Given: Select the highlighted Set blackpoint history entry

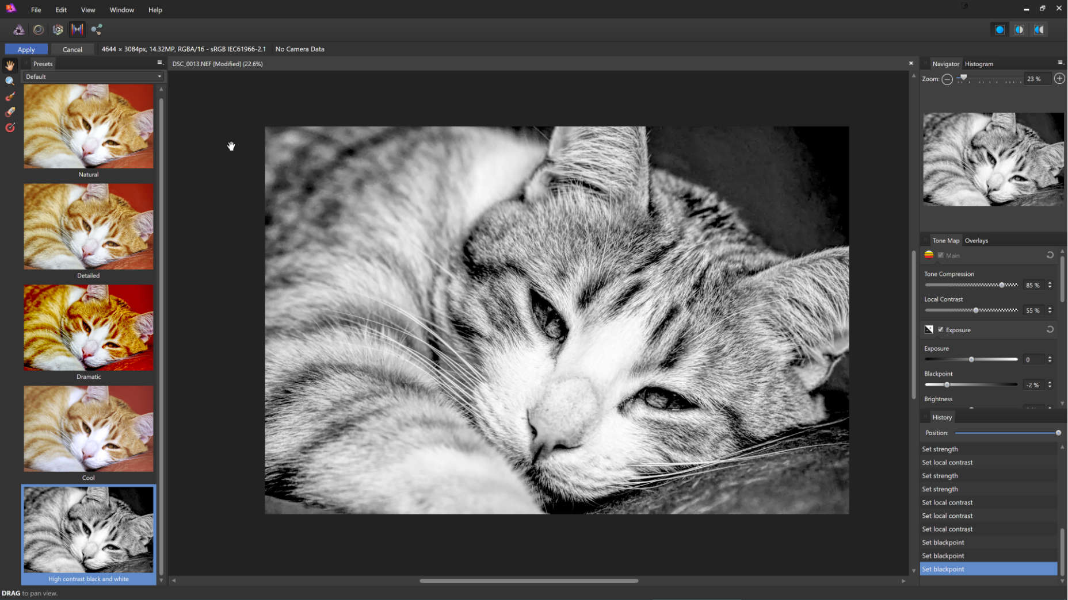Looking at the screenshot, I should tap(988, 569).
